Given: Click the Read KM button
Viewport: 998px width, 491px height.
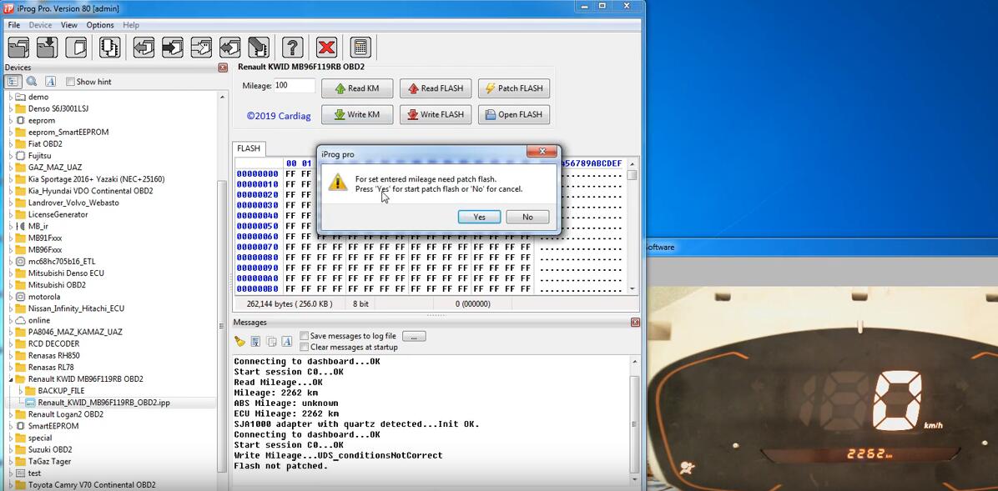Looking at the screenshot, I should pos(357,88).
